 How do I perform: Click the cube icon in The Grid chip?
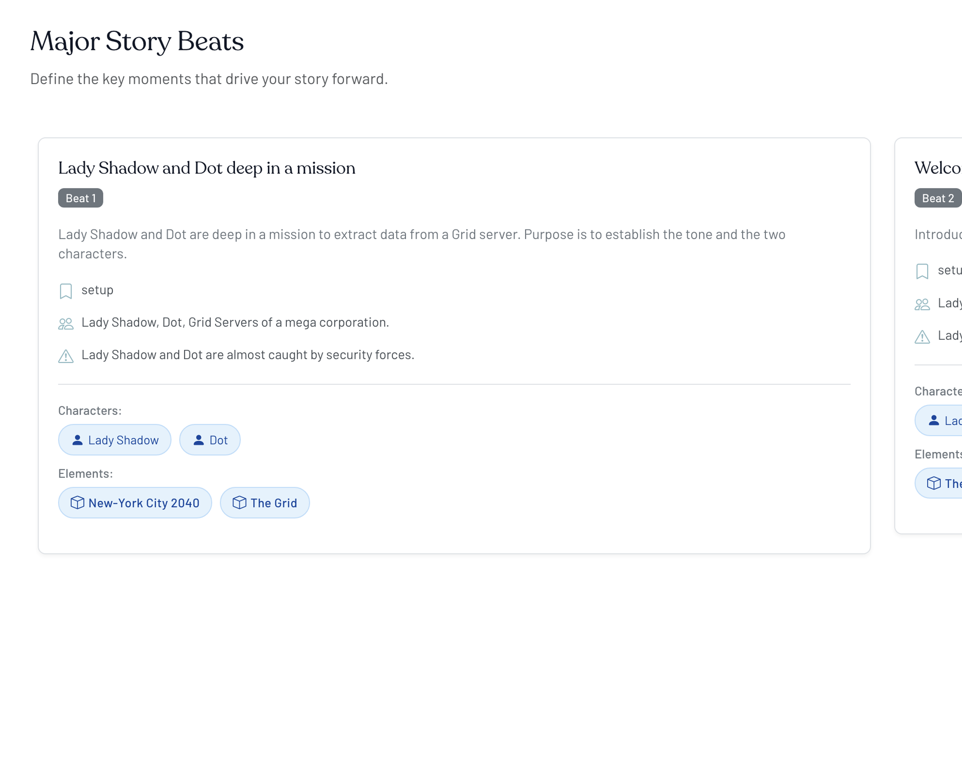[240, 503]
